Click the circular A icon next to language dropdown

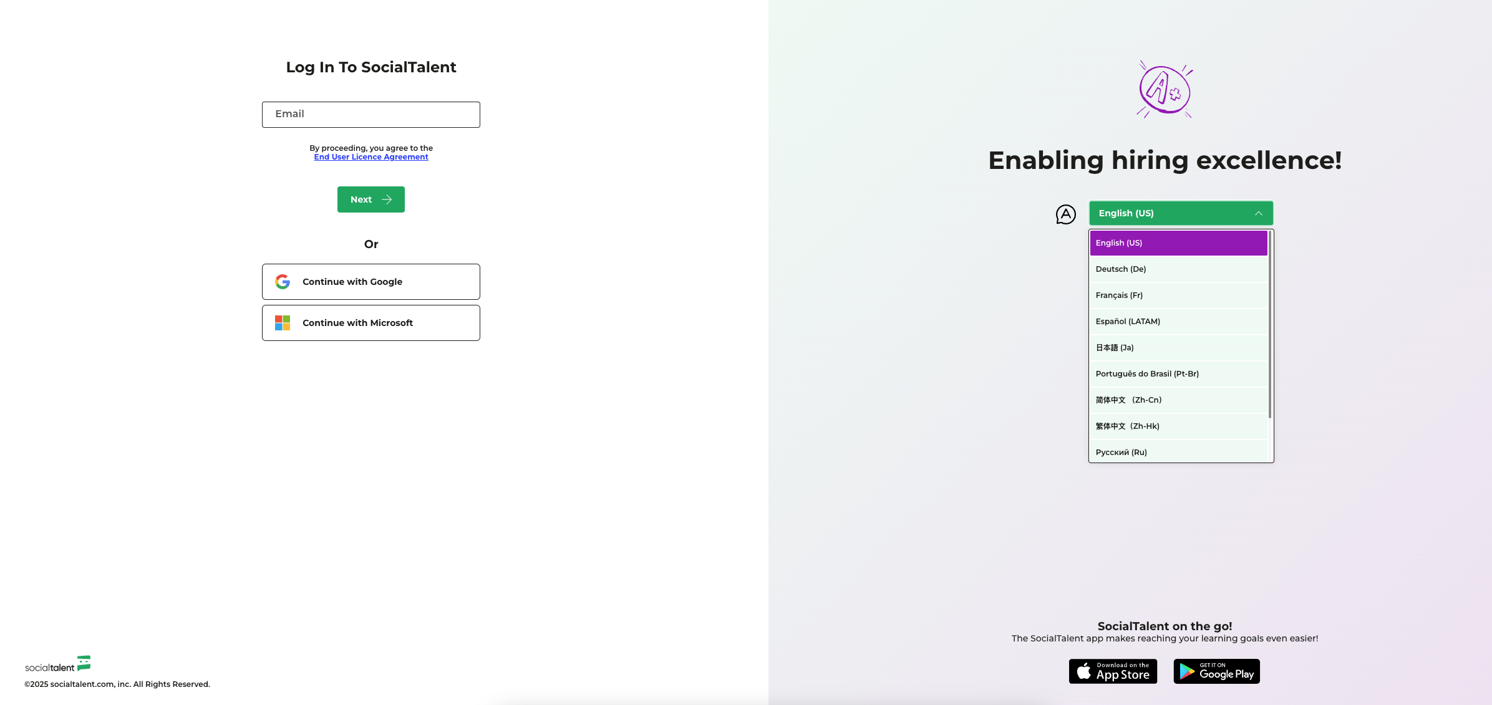(x=1067, y=213)
